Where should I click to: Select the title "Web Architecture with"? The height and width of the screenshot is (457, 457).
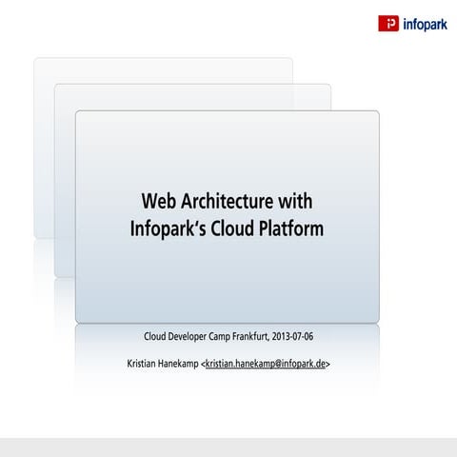227,201
